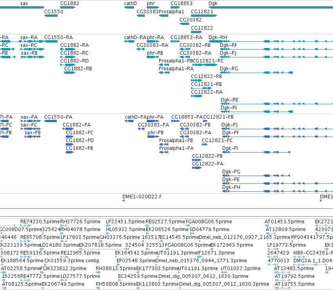Click the DME1-020D22.F marker label
333x290 pixels.
pyautogui.click(x=142, y=197)
